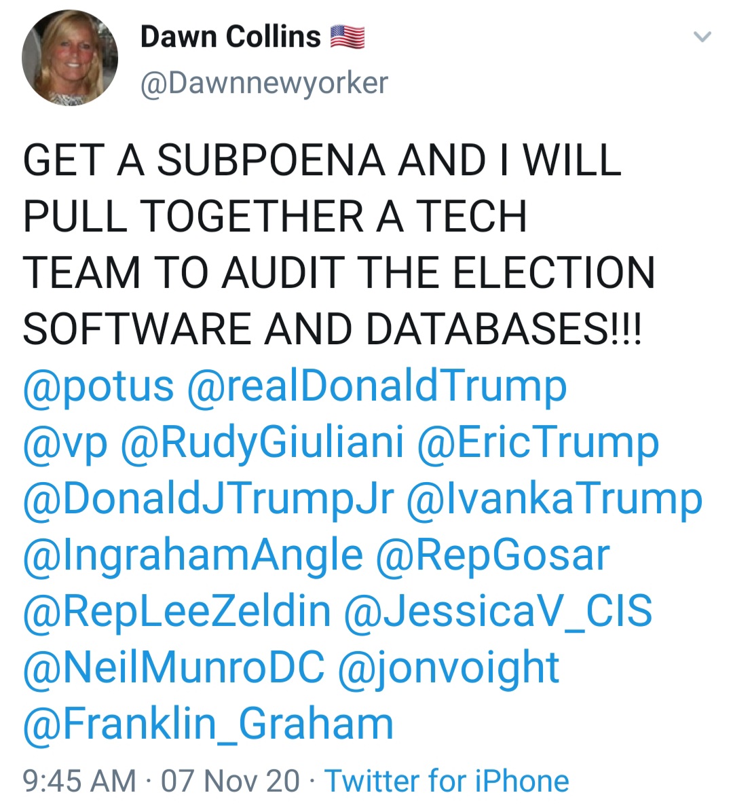This screenshot has width=733, height=808.
Task: Open the @EricTrump mention
Action: pos(538,443)
